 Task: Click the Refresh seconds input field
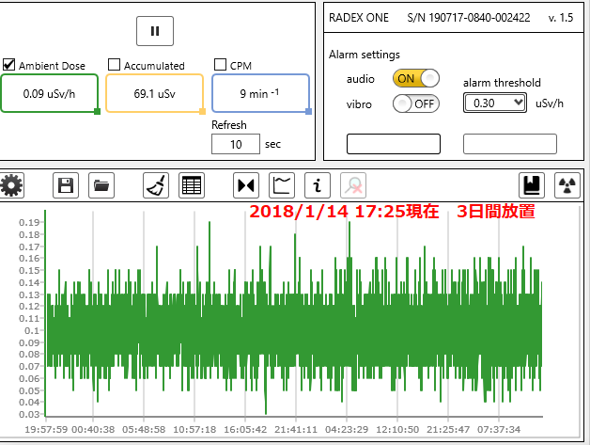coord(236,144)
